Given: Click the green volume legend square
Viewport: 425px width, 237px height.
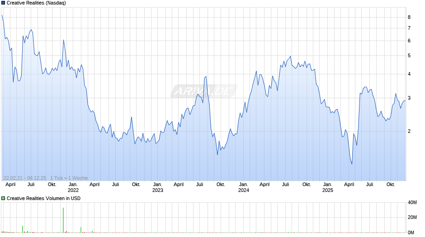Looking at the screenshot, I should (3, 198).
